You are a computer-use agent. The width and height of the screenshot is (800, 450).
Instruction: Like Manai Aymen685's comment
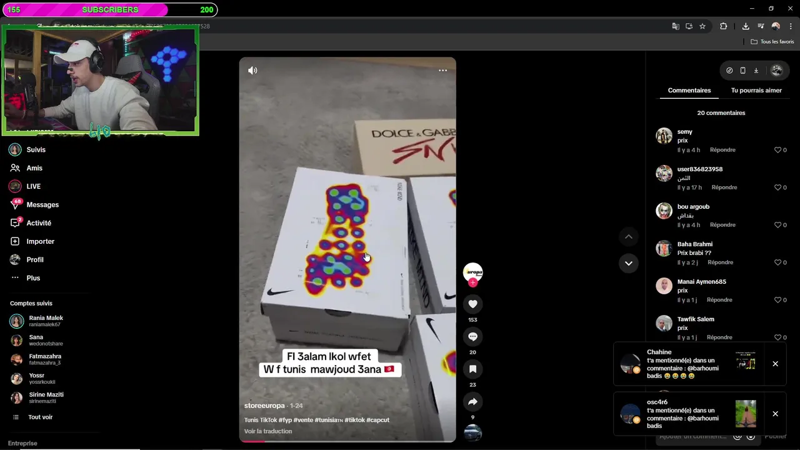(778, 300)
